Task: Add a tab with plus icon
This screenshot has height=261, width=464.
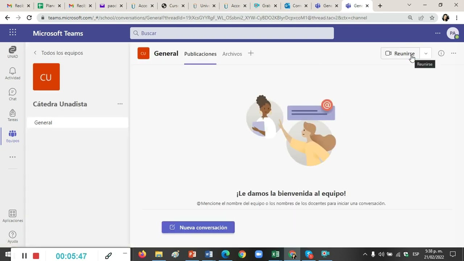Action: pos(251,53)
